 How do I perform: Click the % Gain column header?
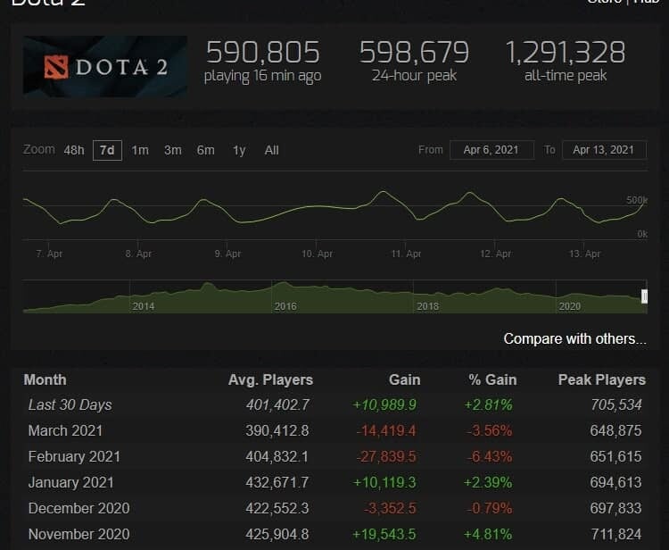pos(492,379)
